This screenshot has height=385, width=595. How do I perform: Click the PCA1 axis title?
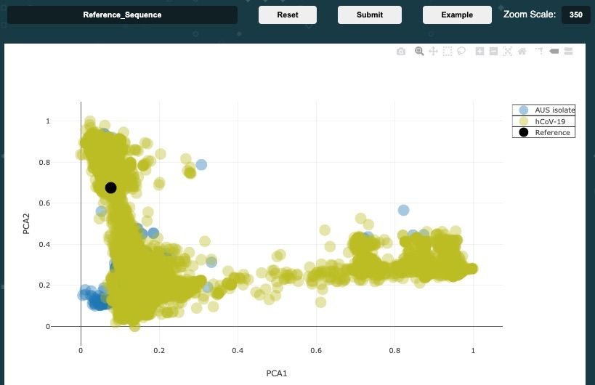tap(277, 373)
